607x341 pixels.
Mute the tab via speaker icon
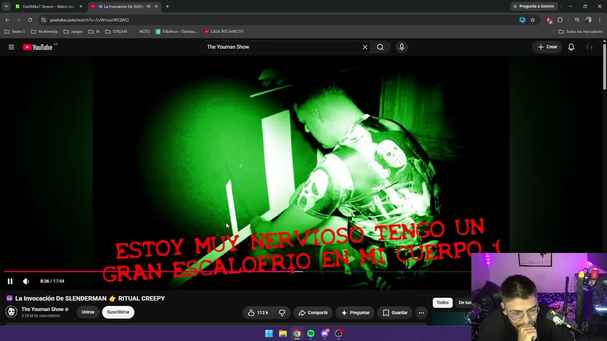pos(148,7)
